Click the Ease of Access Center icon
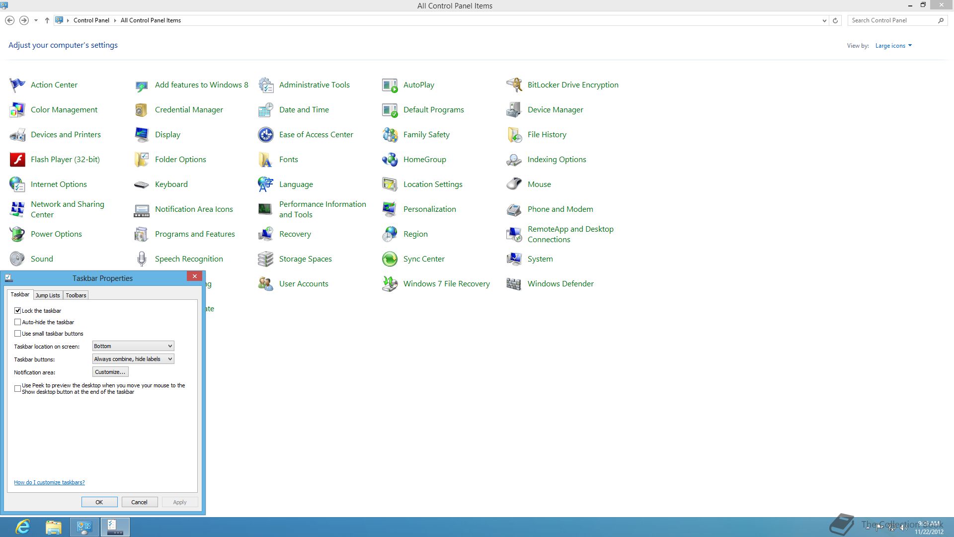 click(x=266, y=135)
